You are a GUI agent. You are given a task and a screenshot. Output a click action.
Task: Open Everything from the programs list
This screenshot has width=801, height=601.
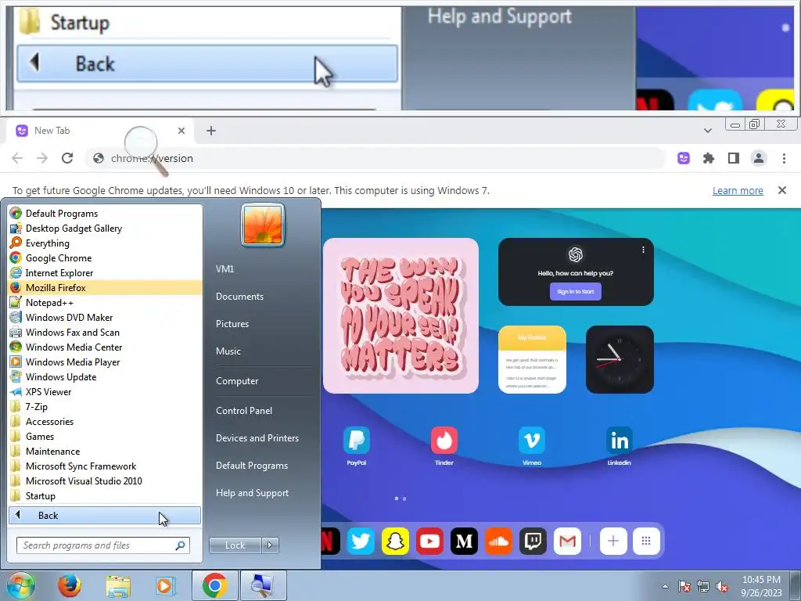[106, 243]
